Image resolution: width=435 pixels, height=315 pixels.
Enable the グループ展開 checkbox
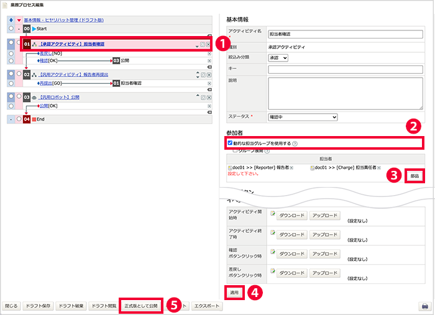click(x=235, y=151)
